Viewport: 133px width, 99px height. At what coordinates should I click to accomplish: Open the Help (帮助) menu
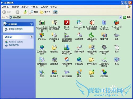coord(54,7)
